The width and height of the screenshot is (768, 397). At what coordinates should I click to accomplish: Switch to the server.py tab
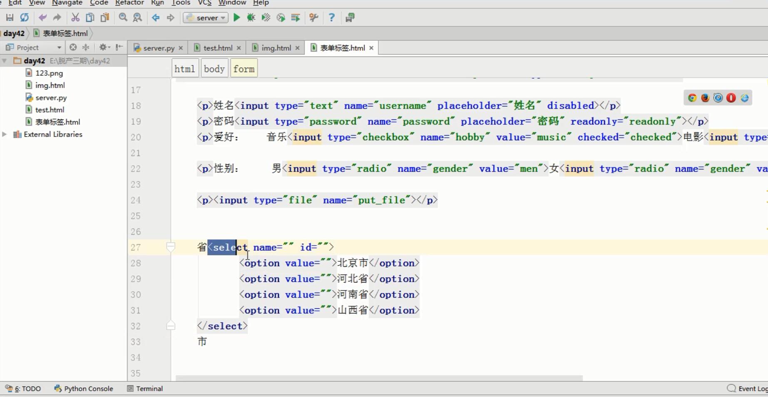click(x=158, y=48)
